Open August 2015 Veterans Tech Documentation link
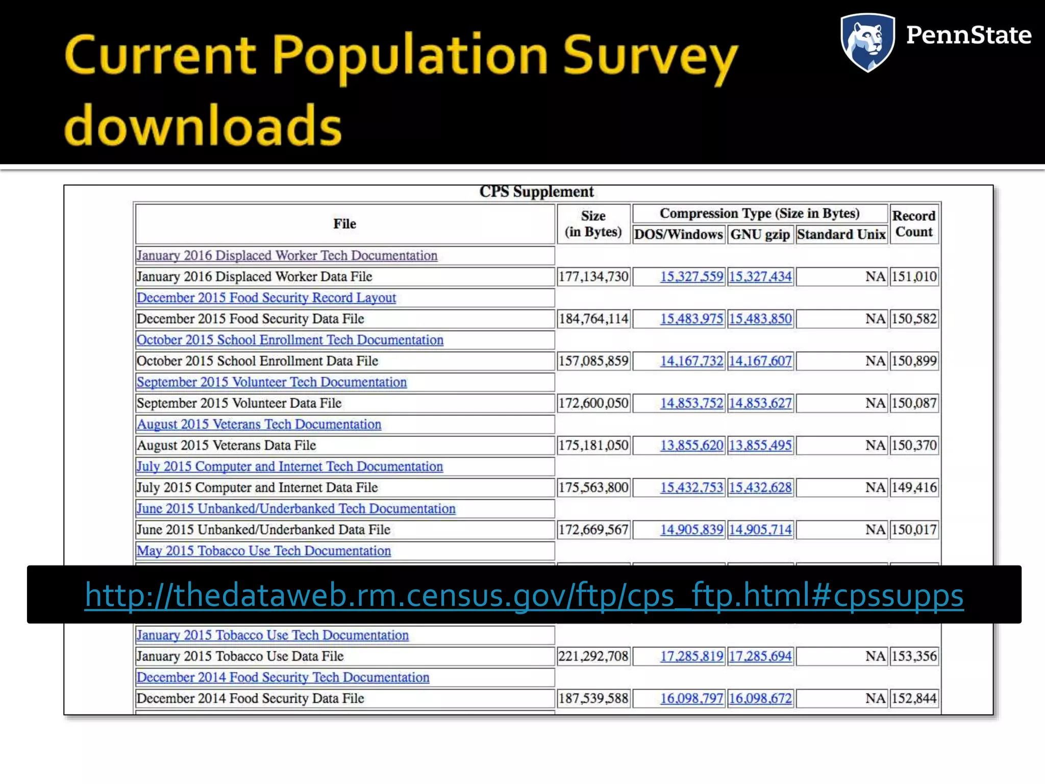The image size is (1045, 784). tap(259, 424)
